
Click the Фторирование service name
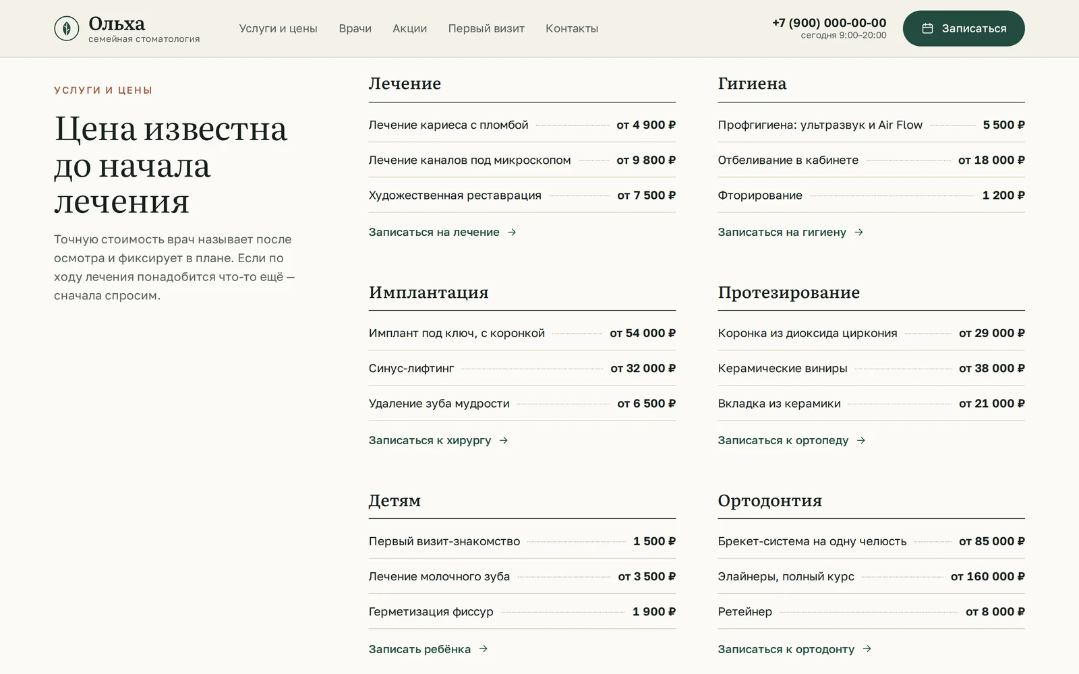point(760,195)
